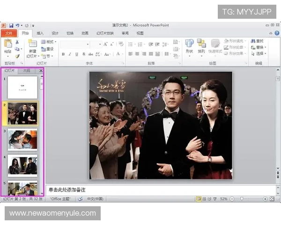Open the Change Case (Aa) dropdown

click(x=107, y=54)
